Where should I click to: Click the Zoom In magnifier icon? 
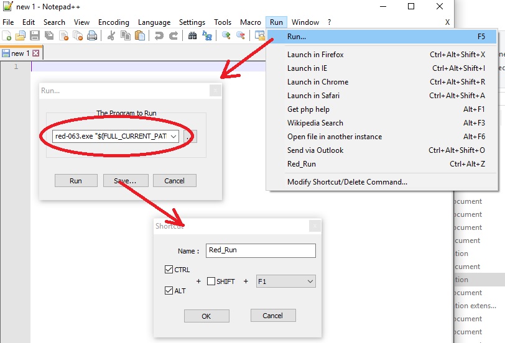click(x=226, y=35)
